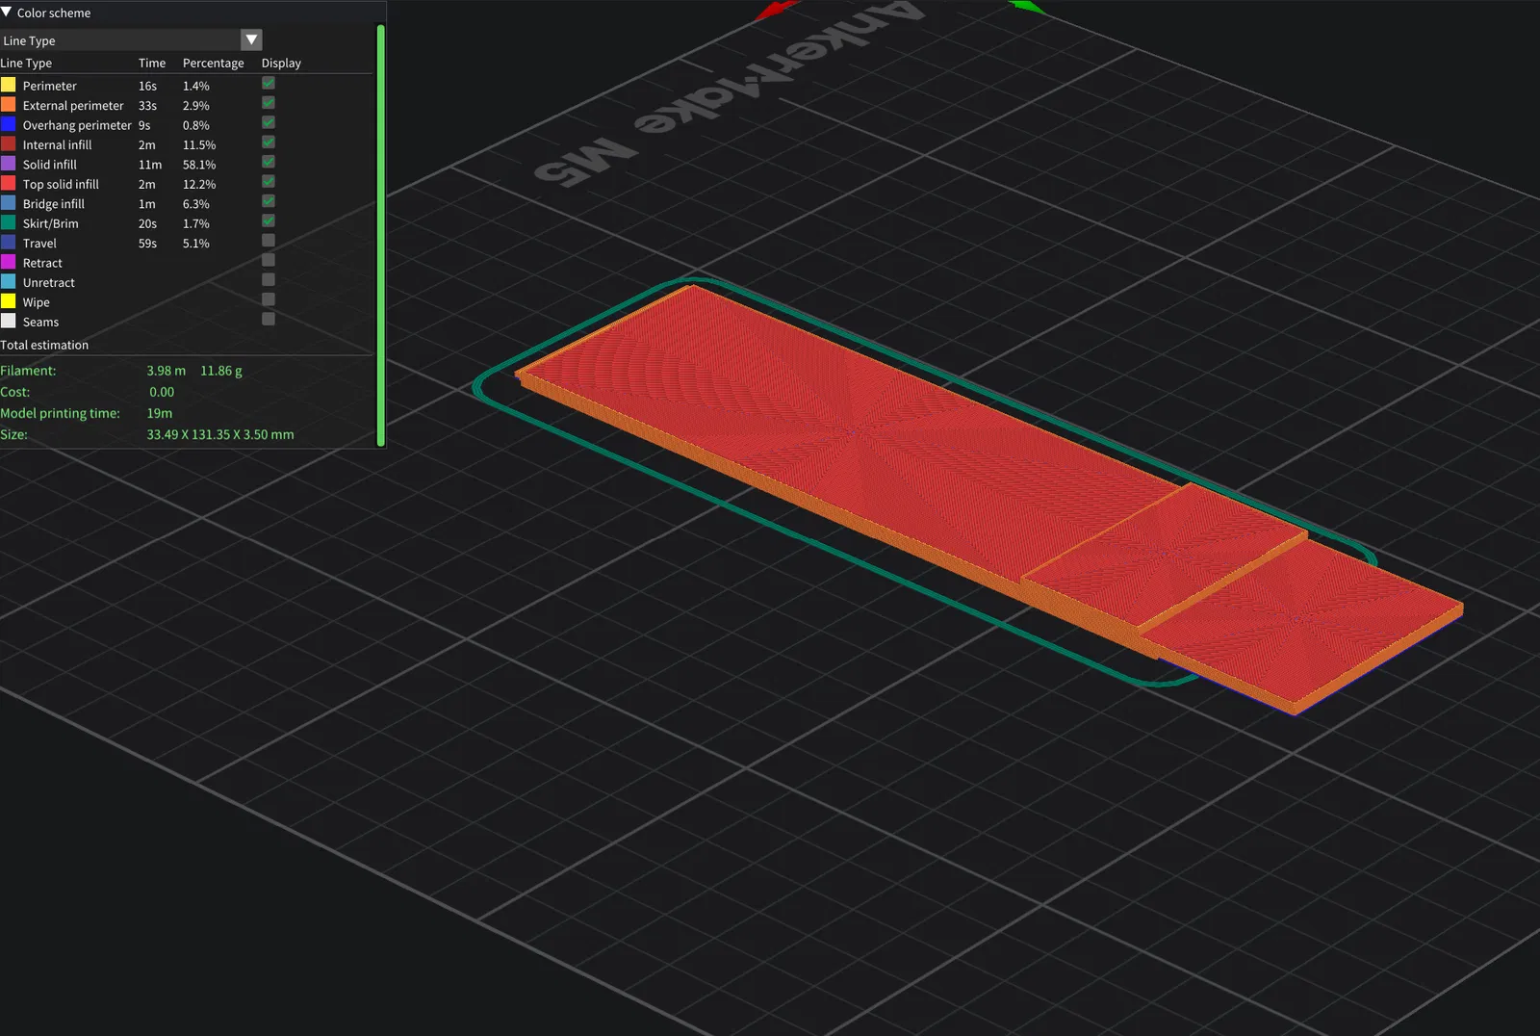The width and height of the screenshot is (1540, 1036).
Task: Click the teal Skirt/Brim swatch
Action: coord(9,223)
